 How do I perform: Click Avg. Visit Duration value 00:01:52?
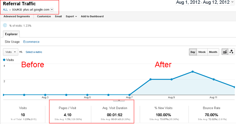coord(115,115)
